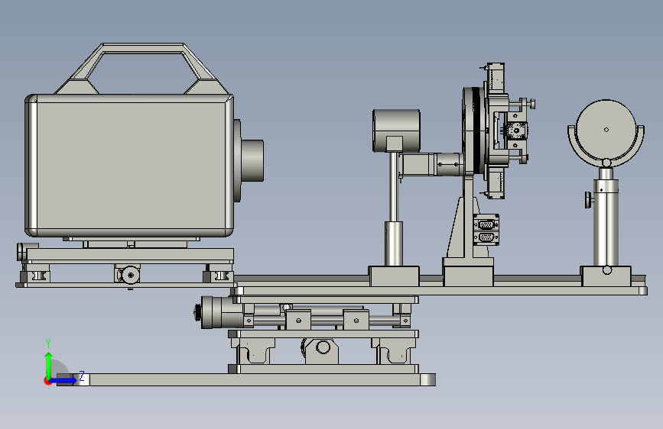Select the long optical rail plate
Screen dimensions: 663x429
click(x=440, y=291)
